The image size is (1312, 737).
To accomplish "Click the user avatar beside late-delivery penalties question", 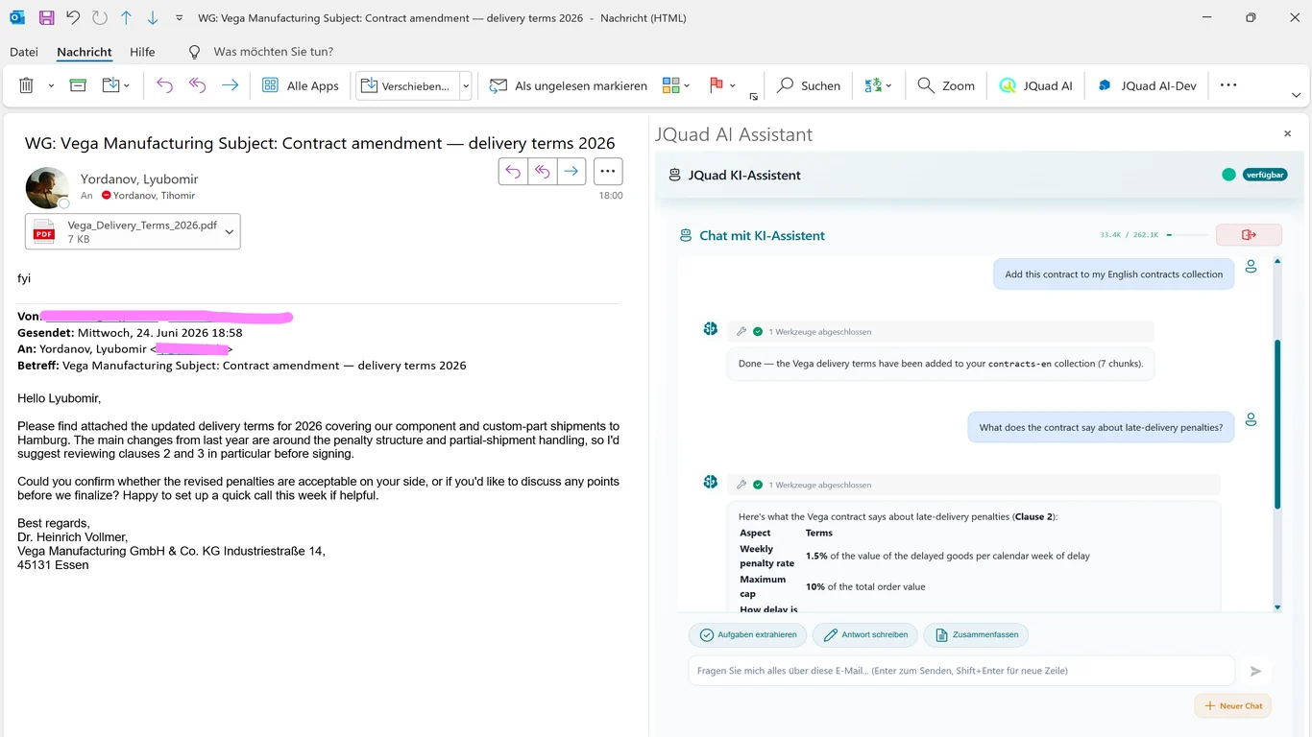I will click(x=1251, y=419).
